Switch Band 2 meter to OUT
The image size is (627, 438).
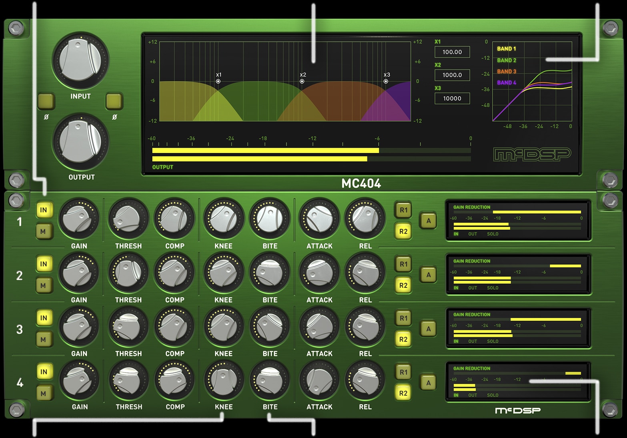473,288
